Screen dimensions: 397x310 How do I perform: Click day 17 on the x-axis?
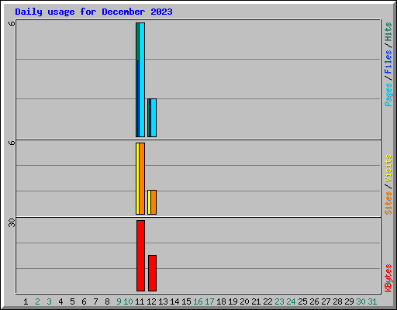click(x=209, y=301)
